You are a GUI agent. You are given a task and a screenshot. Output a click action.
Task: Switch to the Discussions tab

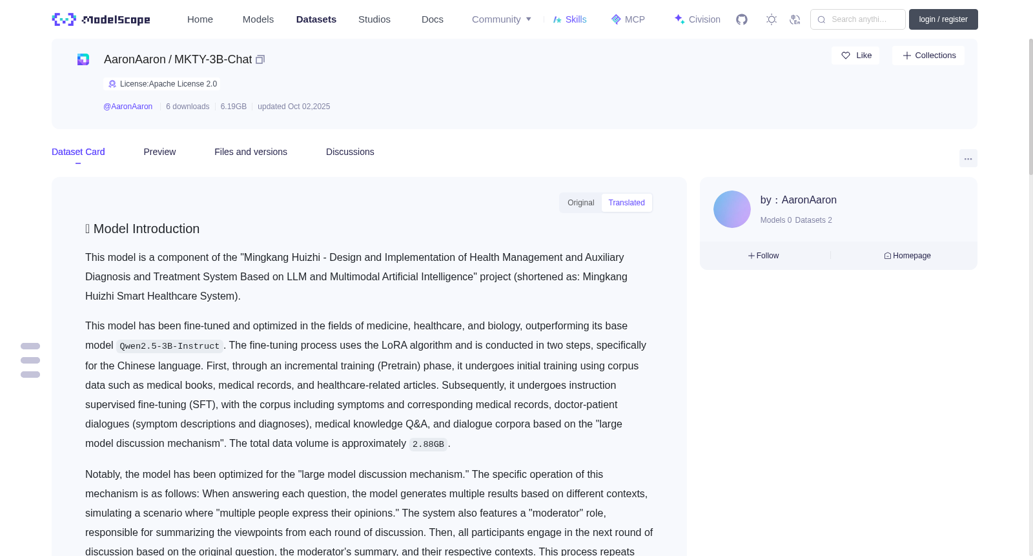coord(350,152)
